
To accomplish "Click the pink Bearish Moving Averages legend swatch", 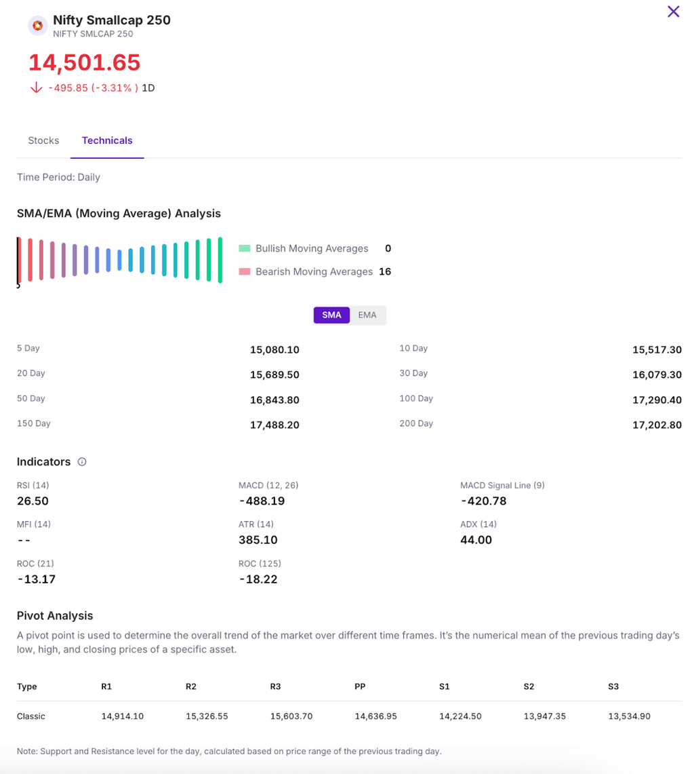I will (x=245, y=272).
